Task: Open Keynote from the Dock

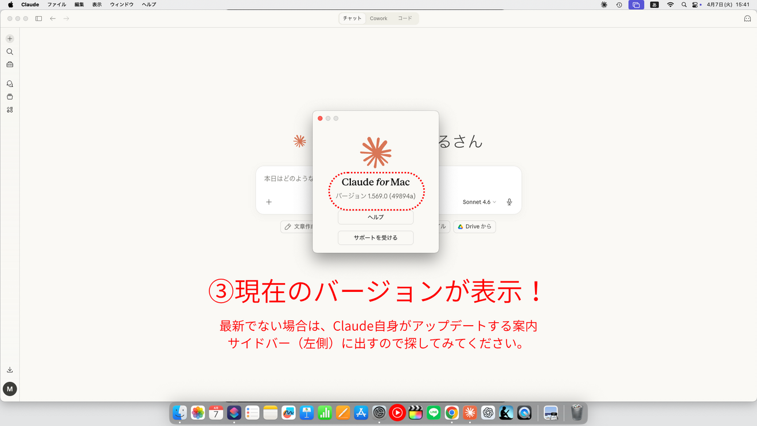Action: 307,412
